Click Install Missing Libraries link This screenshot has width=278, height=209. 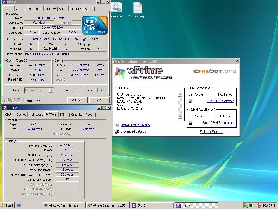click(x=136, y=125)
